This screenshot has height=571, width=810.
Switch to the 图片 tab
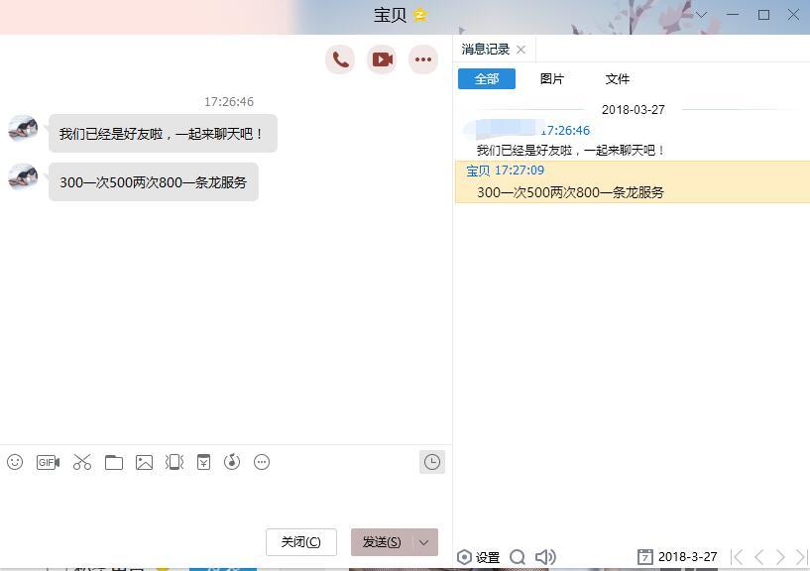click(552, 79)
